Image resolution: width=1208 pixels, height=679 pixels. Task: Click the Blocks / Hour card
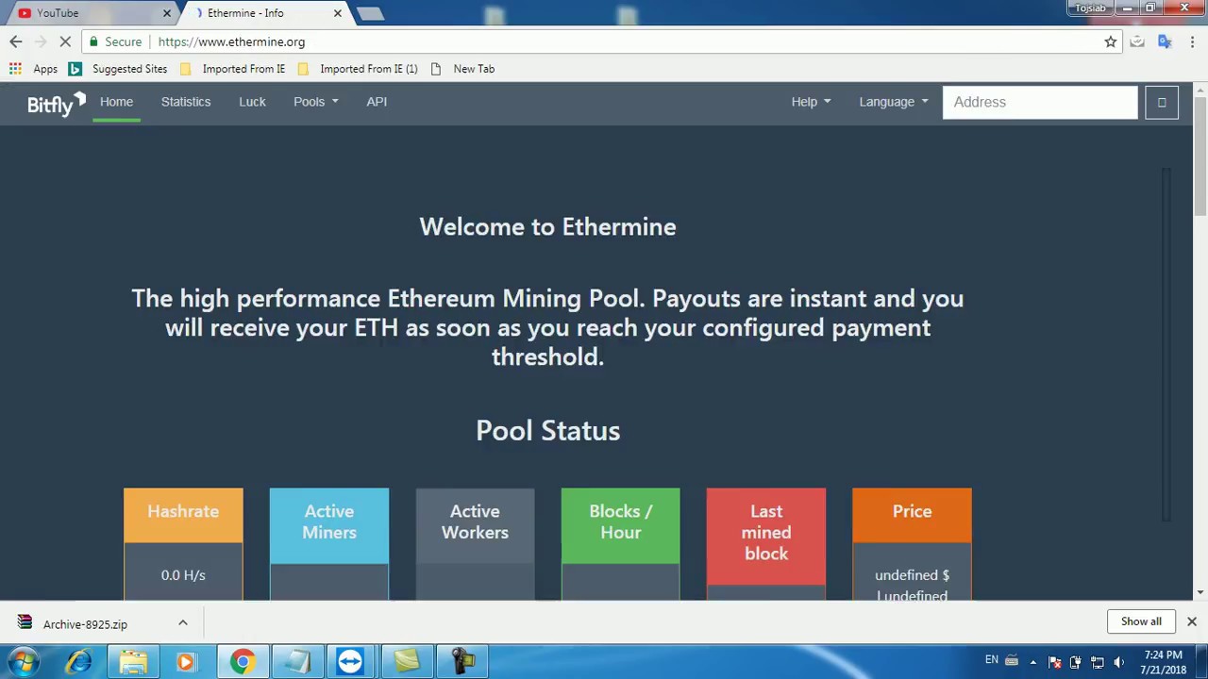pos(620,543)
